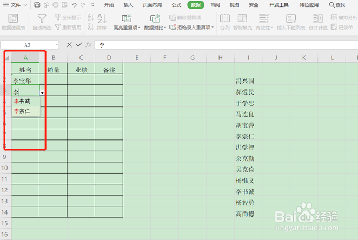Click the cell containing 冯兴国
This screenshot has width=358, height=240.
click(x=248, y=81)
